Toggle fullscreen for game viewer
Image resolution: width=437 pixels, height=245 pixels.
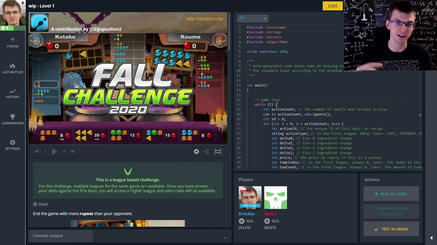point(218,152)
